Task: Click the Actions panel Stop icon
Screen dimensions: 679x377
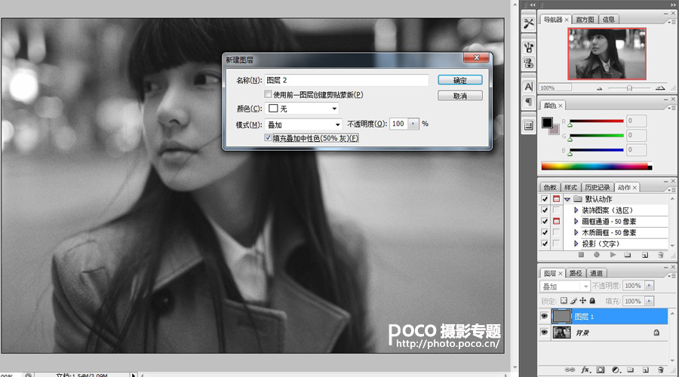Action: click(x=581, y=255)
